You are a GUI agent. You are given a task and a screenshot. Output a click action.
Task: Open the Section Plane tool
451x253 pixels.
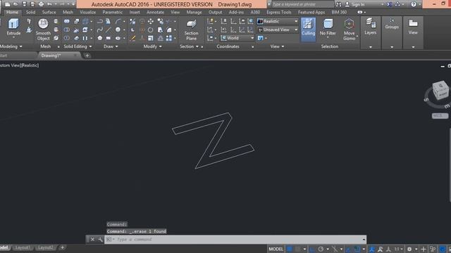pyautogui.click(x=191, y=30)
